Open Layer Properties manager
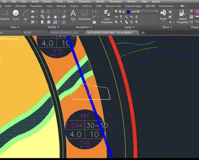The width and height of the screenshot is (199, 160). pos(107,17)
